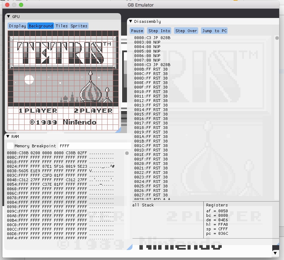
Task: Click the Memory Breakpoint FFFF input field
Action: 94,146
